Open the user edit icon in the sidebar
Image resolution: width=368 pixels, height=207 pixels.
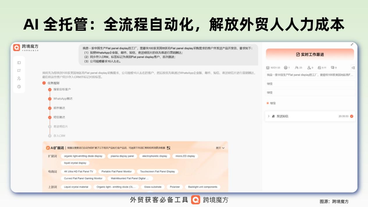[19, 78]
